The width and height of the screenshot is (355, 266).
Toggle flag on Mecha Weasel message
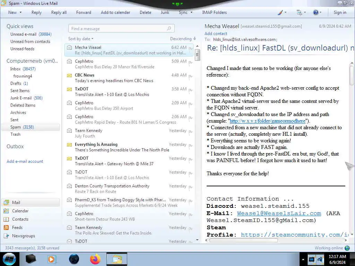coord(190,48)
